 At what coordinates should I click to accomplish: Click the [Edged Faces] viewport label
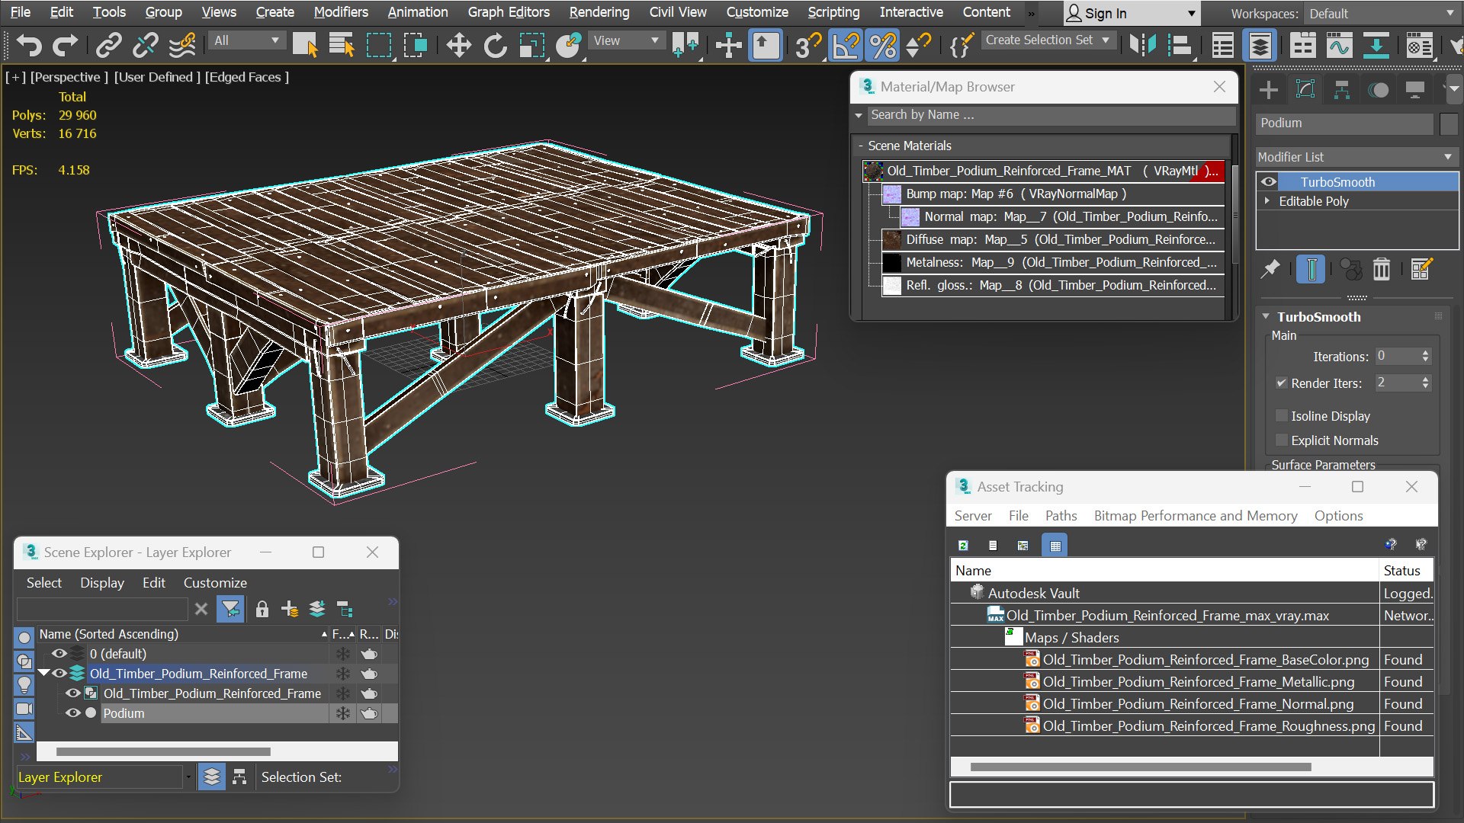pos(247,77)
